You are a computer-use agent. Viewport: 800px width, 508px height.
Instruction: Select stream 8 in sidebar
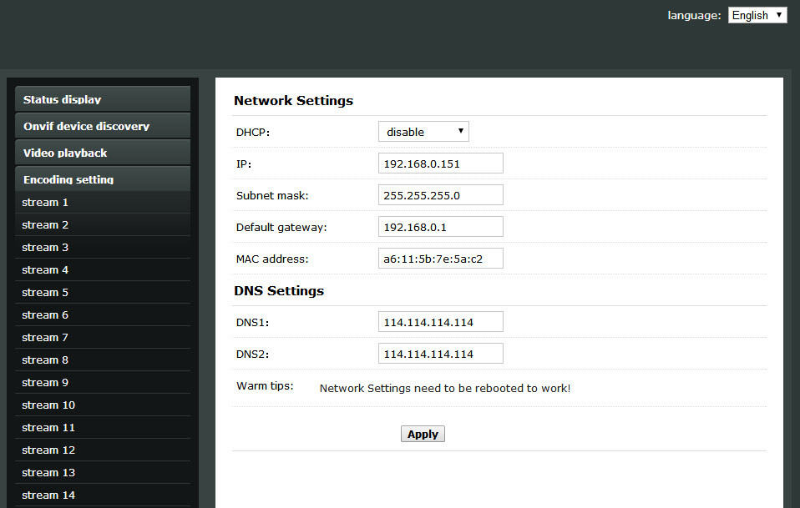(x=103, y=360)
